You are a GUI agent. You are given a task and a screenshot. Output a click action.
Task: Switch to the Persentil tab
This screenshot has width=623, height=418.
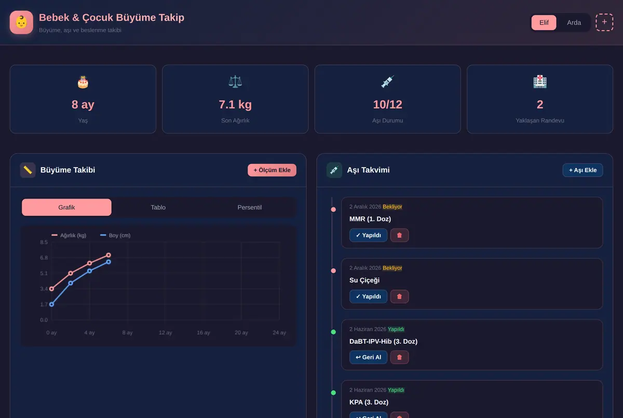250,207
